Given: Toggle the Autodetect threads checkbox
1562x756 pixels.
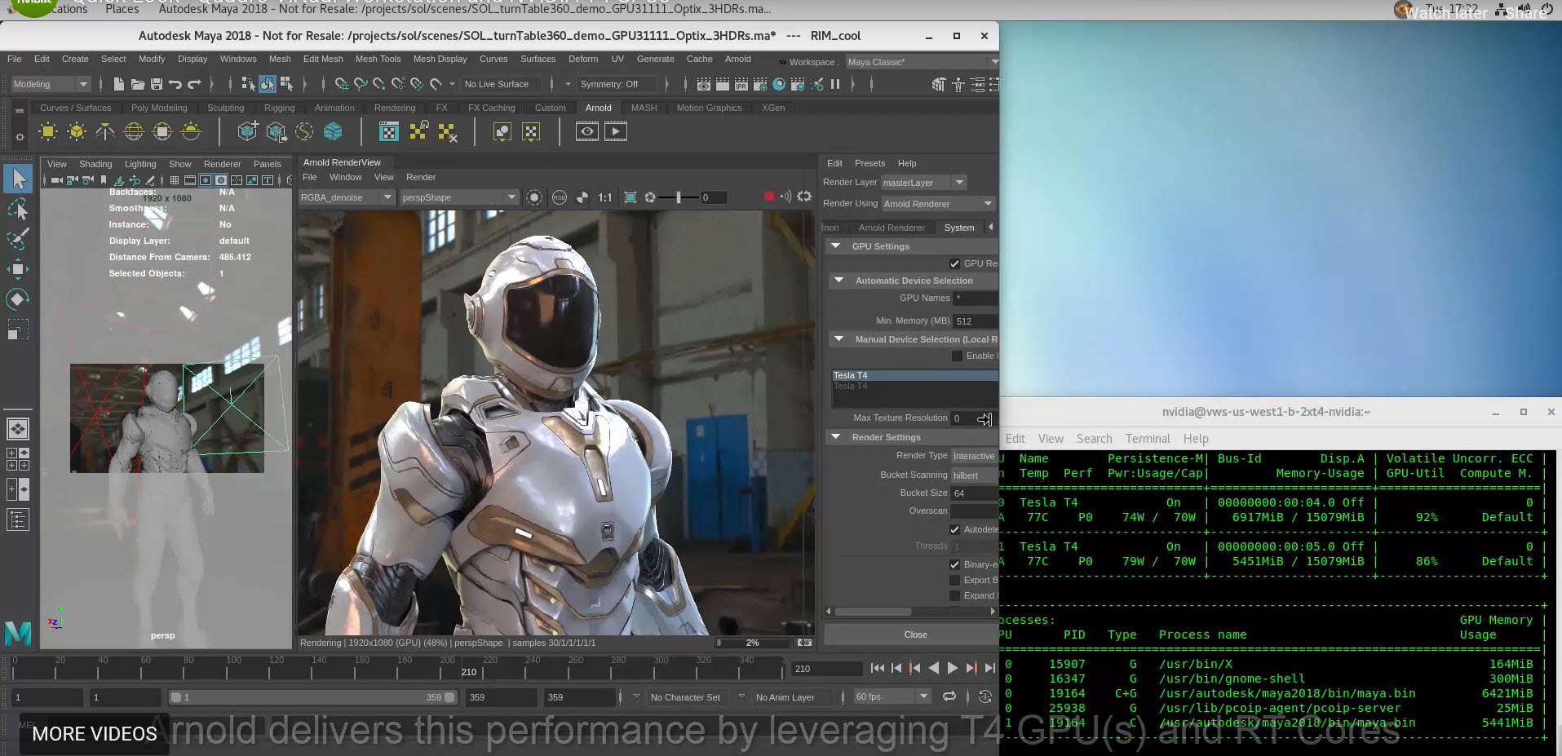Looking at the screenshot, I should point(954,529).
